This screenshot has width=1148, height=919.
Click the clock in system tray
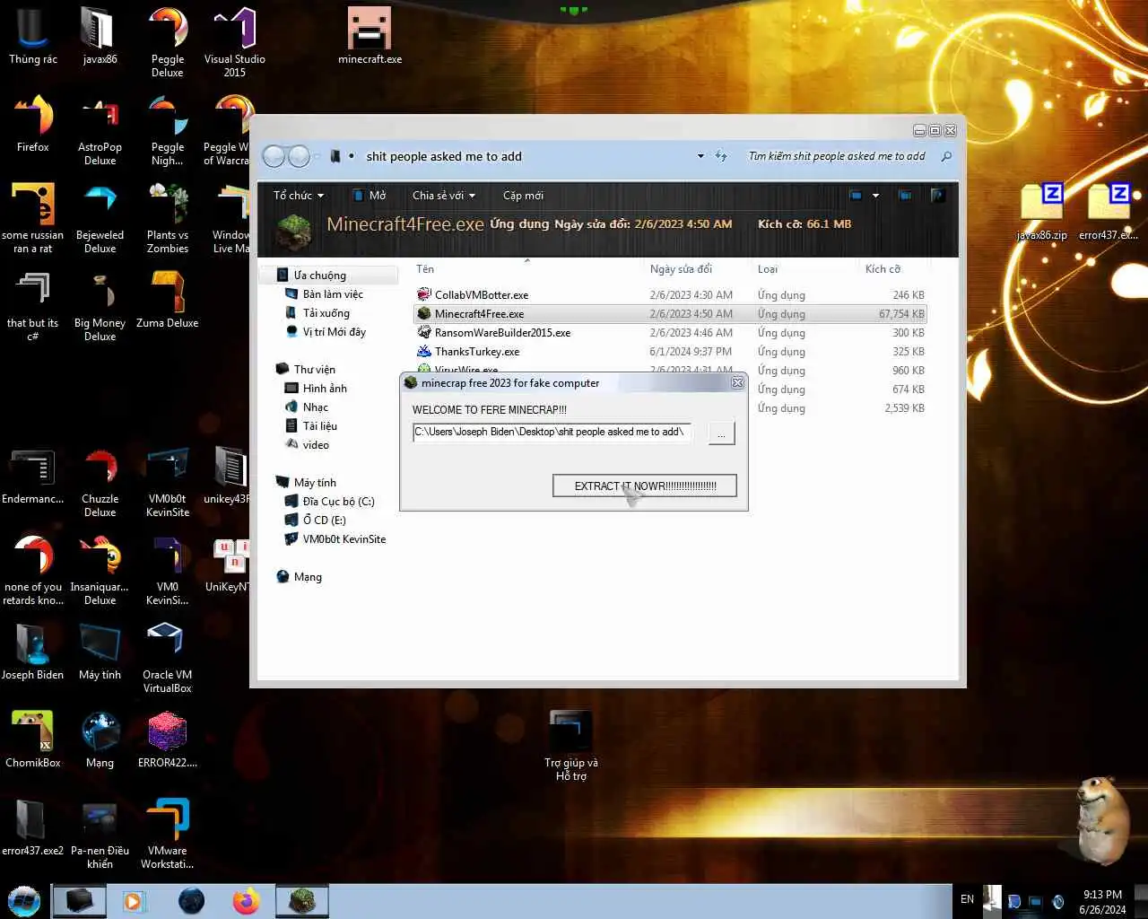pos(1102,902)
